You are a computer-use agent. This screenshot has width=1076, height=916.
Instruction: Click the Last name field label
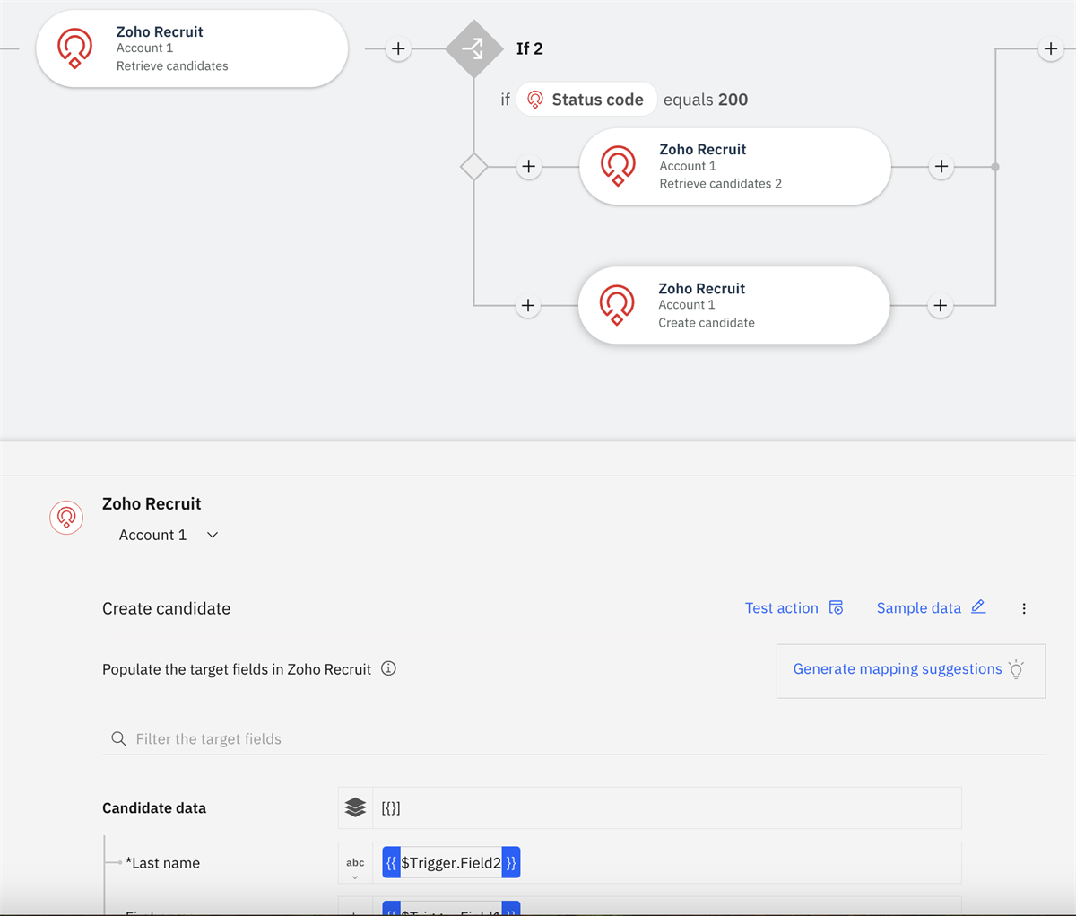tap(162, 863)
